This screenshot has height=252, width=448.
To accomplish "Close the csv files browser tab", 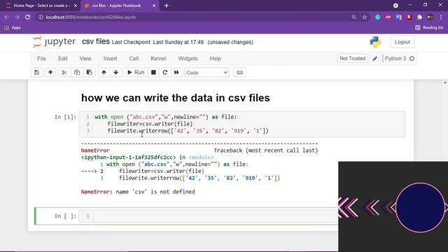I will coord(154,6).
